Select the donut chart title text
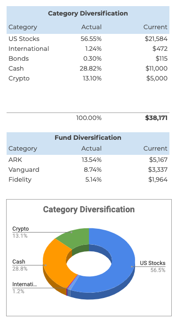The image size is (176, 321). 89,209
